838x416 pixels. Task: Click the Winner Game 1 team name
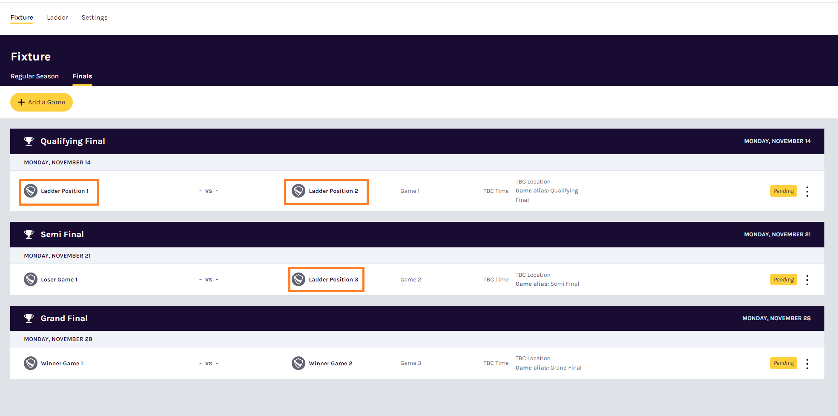tap(62, 364)
